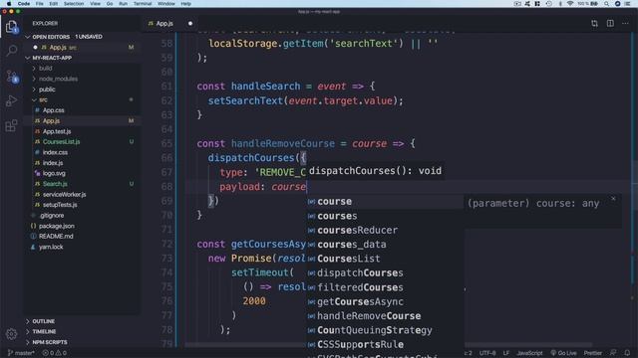Open the editor More Actions ellipsis
The image size is (638, 358).
pos(625,24)
